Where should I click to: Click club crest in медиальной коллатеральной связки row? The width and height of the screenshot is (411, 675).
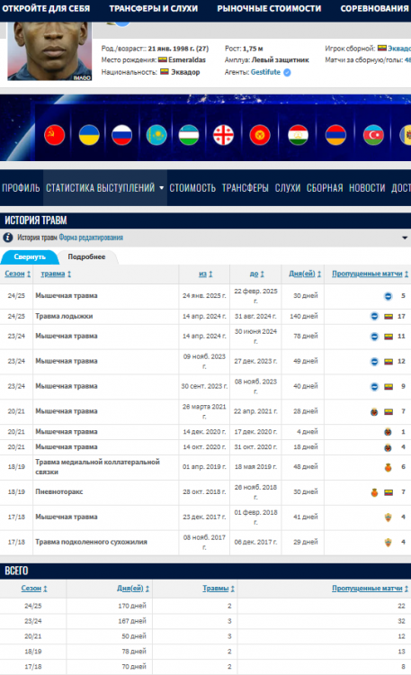click(x=389, y=467)
